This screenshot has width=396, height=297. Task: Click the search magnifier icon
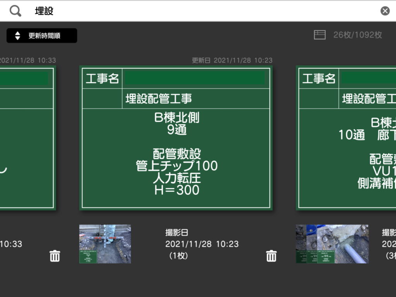15,11
